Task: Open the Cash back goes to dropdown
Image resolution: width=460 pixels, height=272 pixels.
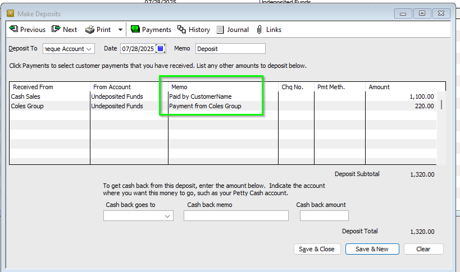Action: click(x=167, y=216)
